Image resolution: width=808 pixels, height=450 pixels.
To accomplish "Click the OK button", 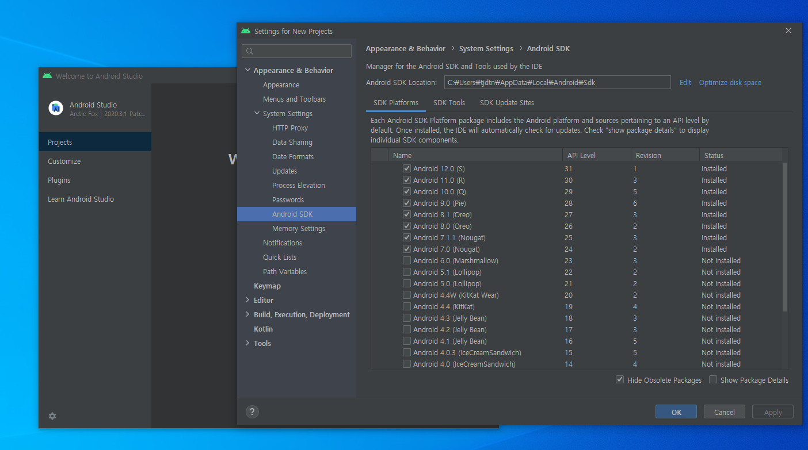I will 676,411.
